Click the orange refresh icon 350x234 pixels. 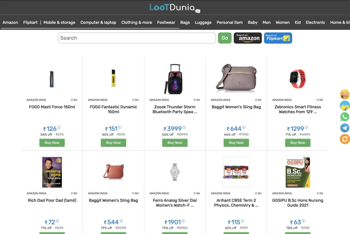(x=345, y=139)
